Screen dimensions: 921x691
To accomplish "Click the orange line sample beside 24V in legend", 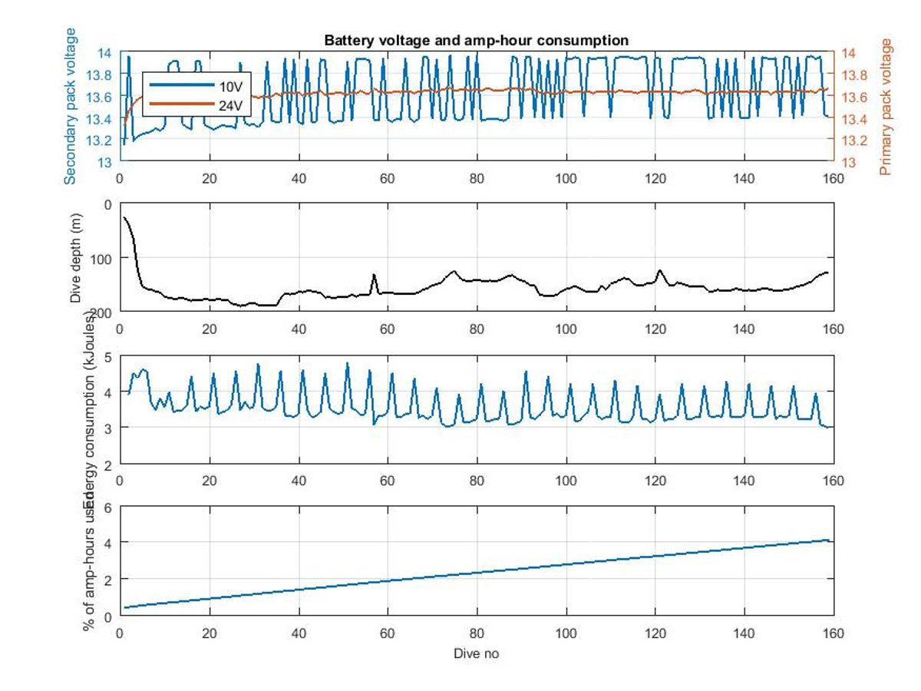I will 182,105.
